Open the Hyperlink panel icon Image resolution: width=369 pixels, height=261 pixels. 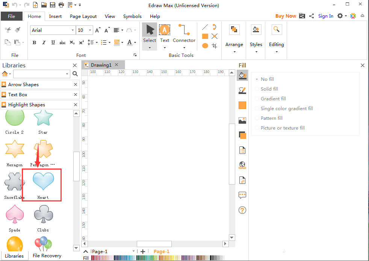[x=242, y=165]
